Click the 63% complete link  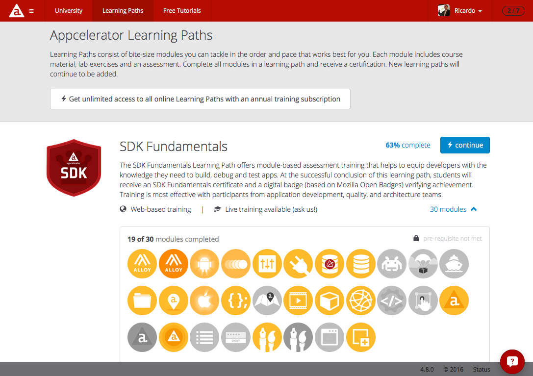click(407, 145)
